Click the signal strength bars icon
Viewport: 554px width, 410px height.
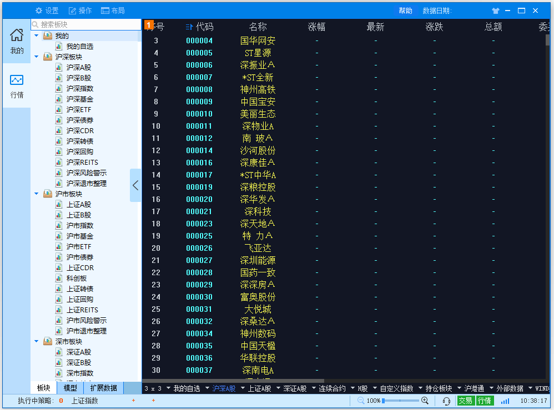[505, 401]
